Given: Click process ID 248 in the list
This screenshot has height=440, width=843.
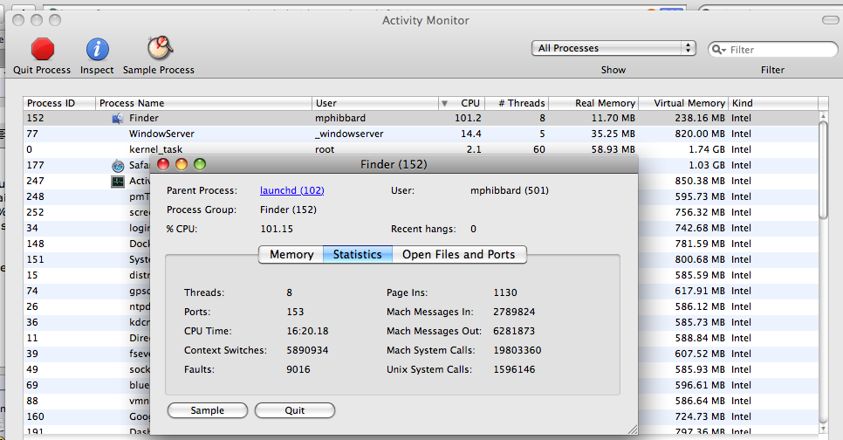Looking at the screenshot, I should [x=36, y=197].
